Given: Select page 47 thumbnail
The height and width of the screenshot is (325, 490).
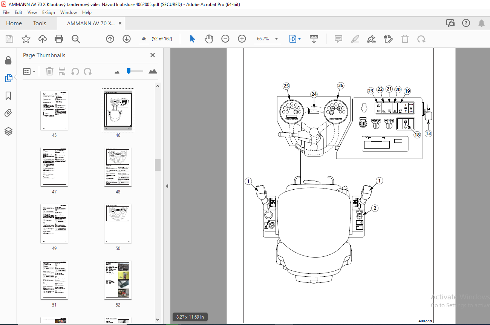Looking at the screenshot, I should [54, 167].
